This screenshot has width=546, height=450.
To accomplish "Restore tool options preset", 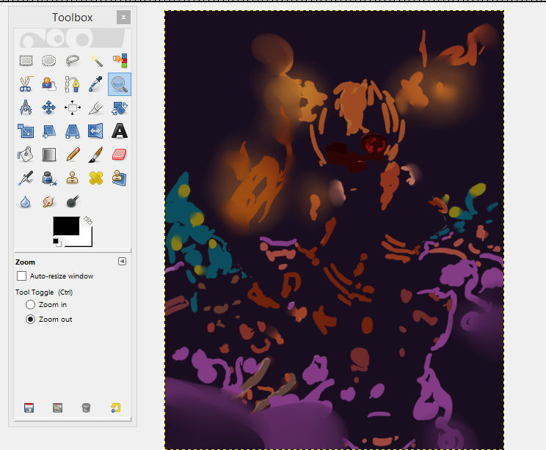I will 57,407.
